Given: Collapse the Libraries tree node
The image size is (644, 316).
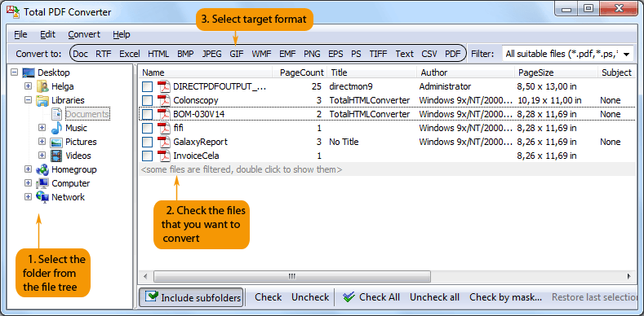Looking at the screenshot, I should coord(28,100).
